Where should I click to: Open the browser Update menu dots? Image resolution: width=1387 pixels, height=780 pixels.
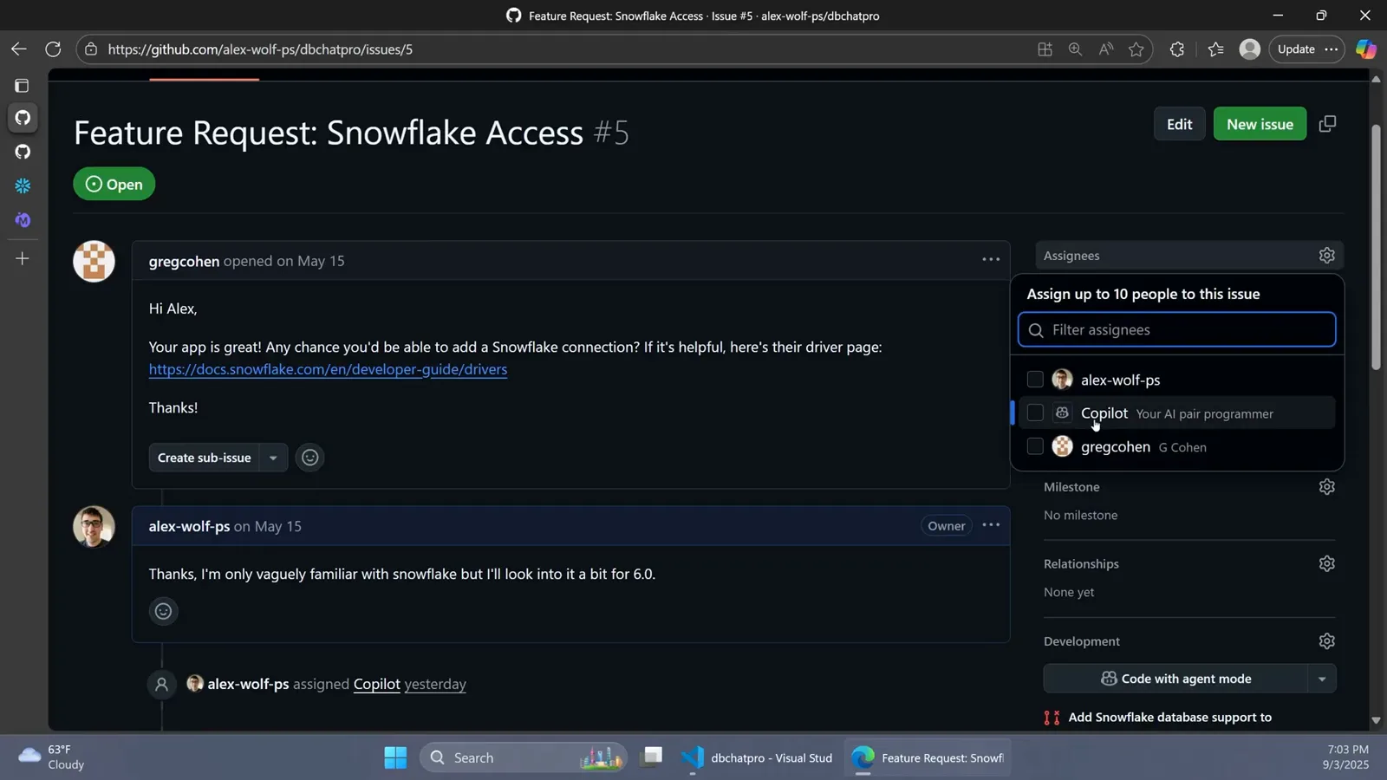pos(1332,49)
